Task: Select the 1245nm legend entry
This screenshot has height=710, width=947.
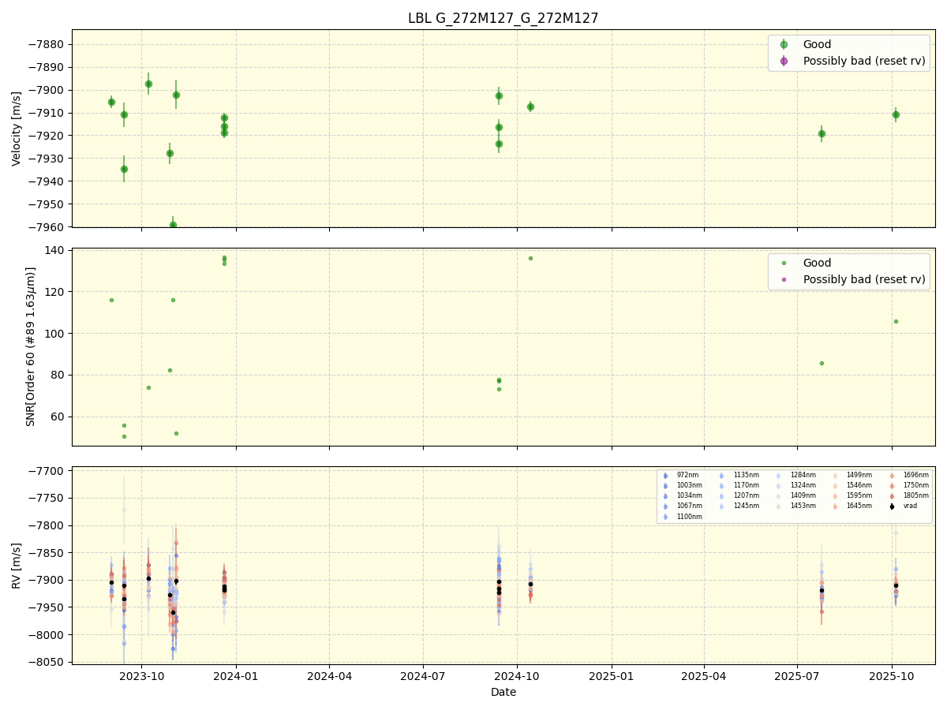Action: 747,506
